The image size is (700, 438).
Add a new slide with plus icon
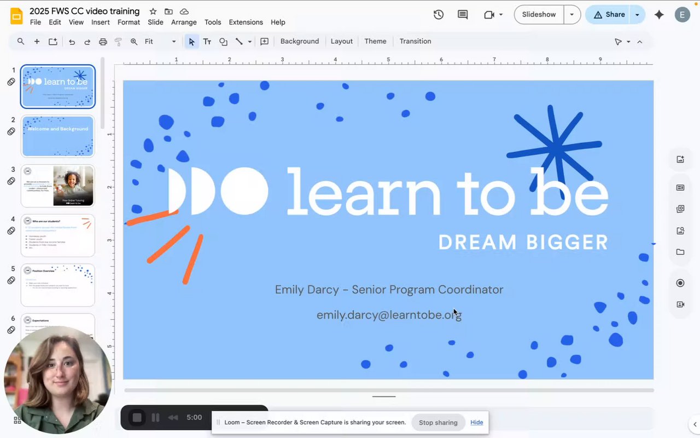coord(37,42)
